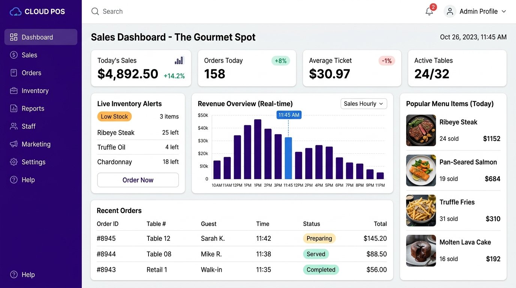Open Marketing via its megaphone icon
Viewport: 516px width, 288px height.
[14, 144]
